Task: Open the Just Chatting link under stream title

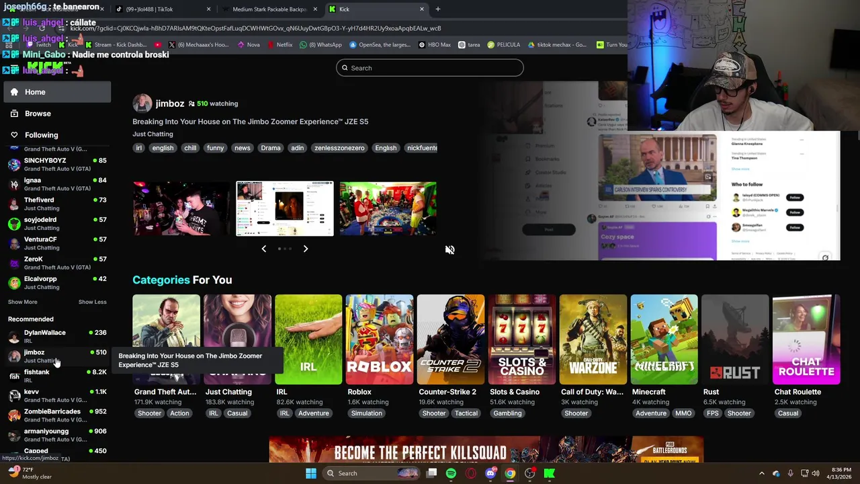Action: pyautogui.click(x=153, y=134)
